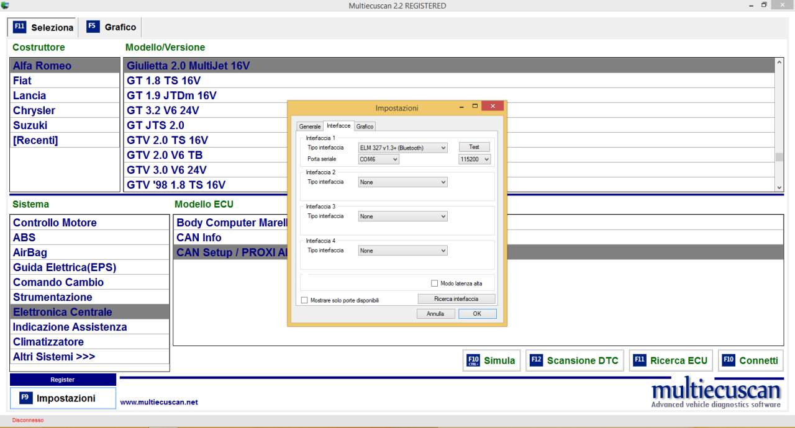
Task: Click the model list scrollbar thumb
Action: [x=779, y=157]
